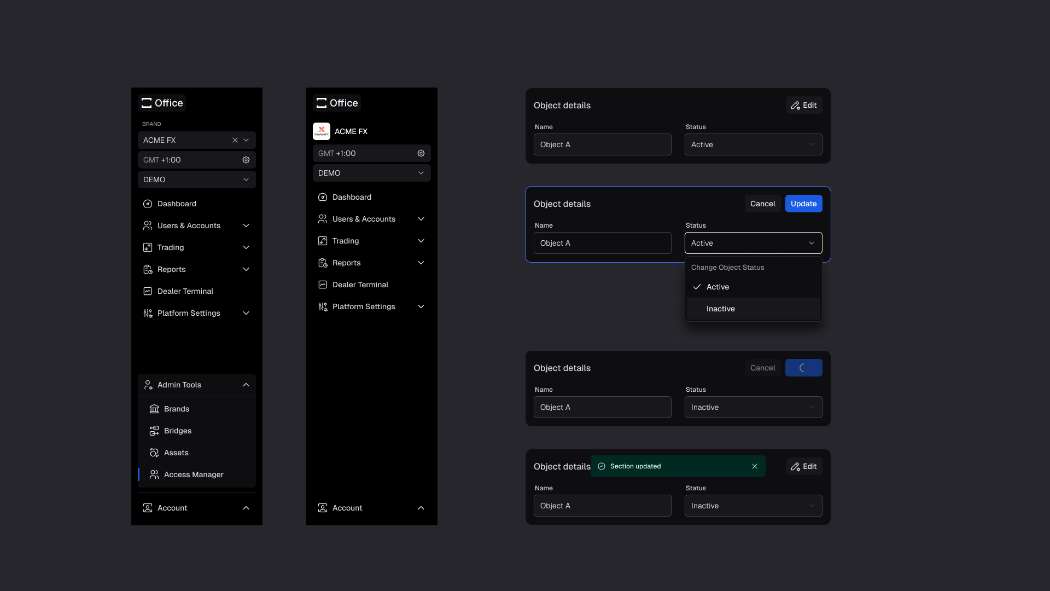
Task: Click Dashboard icon in second sidebar
Action: tap(323, 197)
